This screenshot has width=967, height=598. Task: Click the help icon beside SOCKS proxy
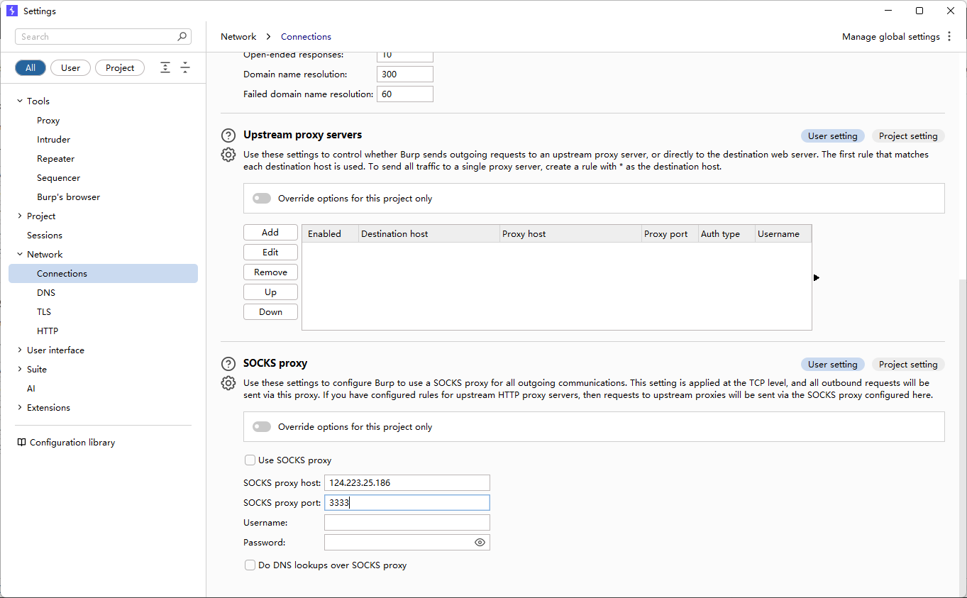tap(228, 364)
